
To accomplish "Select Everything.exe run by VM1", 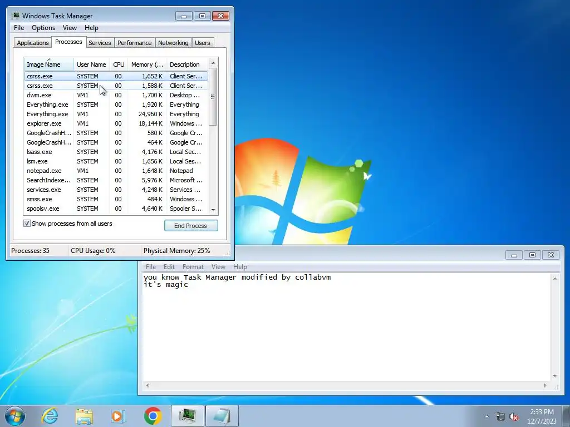I will click(116, 114).
